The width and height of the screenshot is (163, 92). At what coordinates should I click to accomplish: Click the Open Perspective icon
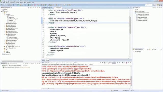[155, 5]
